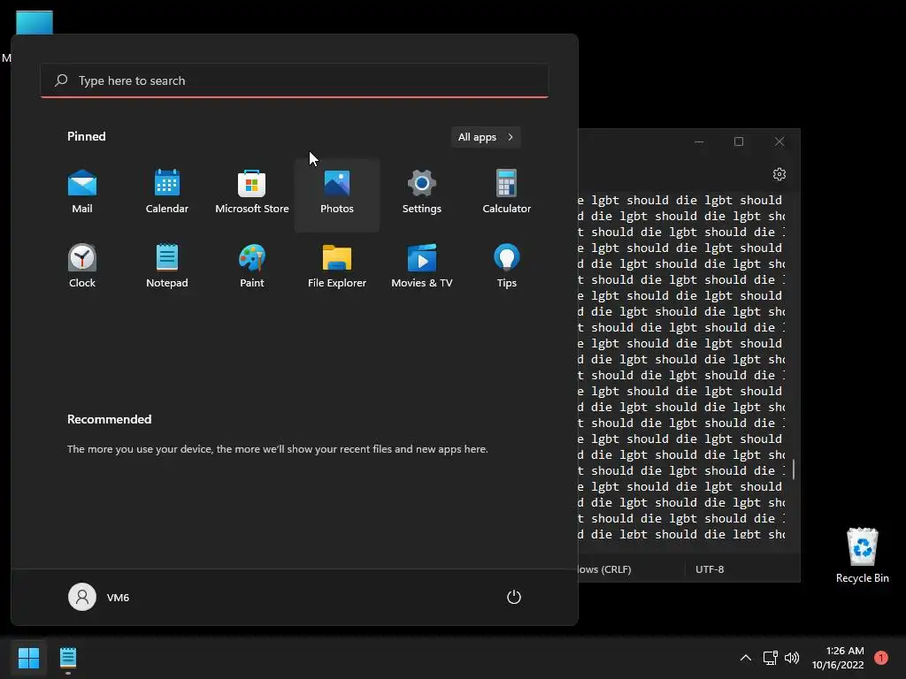Open File Explorer from pinned apps

337,266
